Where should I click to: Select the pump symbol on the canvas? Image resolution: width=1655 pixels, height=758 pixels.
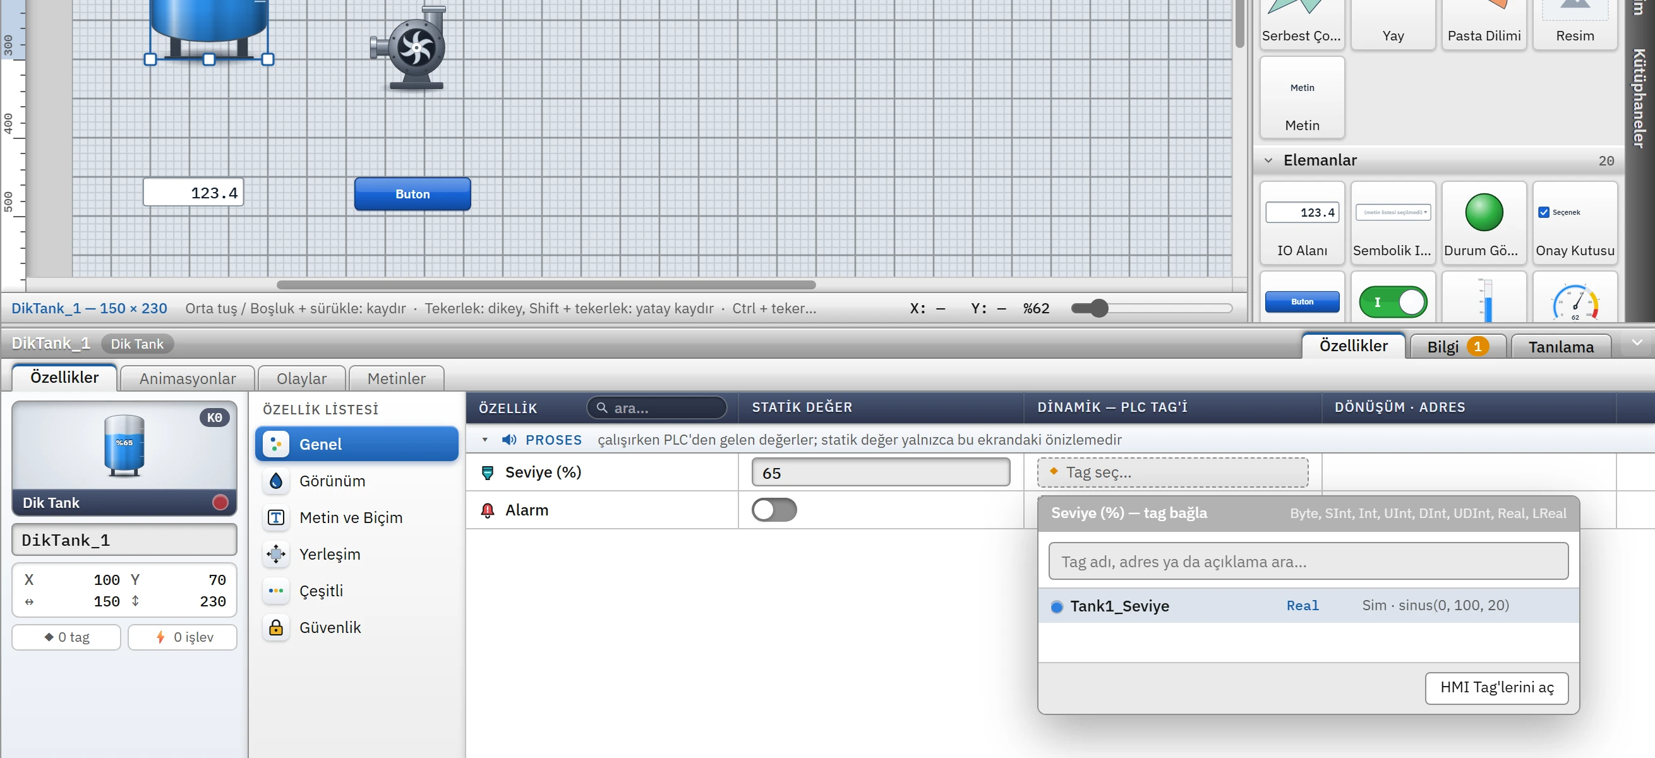click(x=409, y=47)
